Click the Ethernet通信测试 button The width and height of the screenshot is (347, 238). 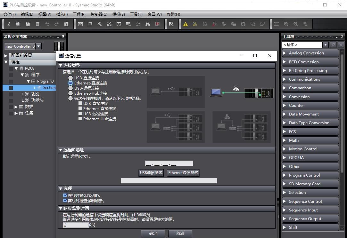[x=183, y=173]
